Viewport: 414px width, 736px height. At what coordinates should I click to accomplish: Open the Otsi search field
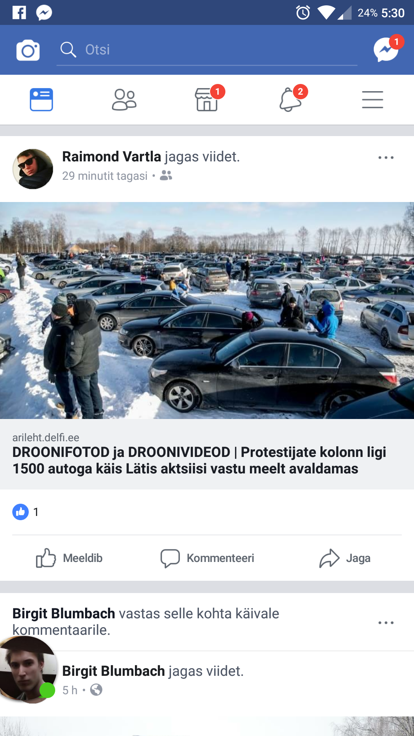click(x=207, y=50)
